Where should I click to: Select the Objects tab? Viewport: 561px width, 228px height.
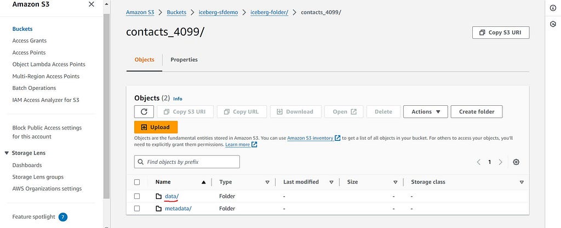[145, 60]
